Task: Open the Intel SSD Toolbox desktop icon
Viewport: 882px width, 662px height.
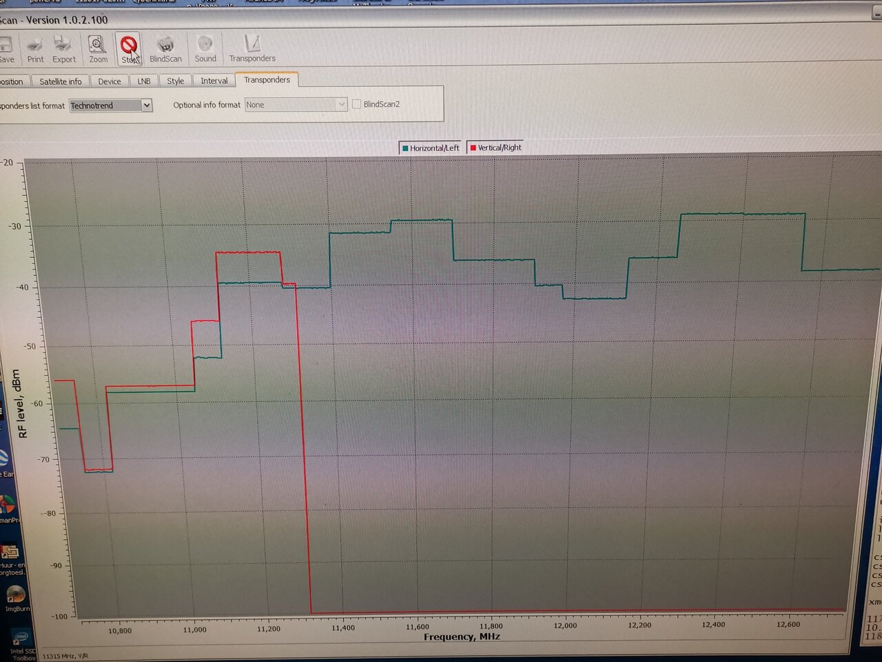Action: (21, 643)
